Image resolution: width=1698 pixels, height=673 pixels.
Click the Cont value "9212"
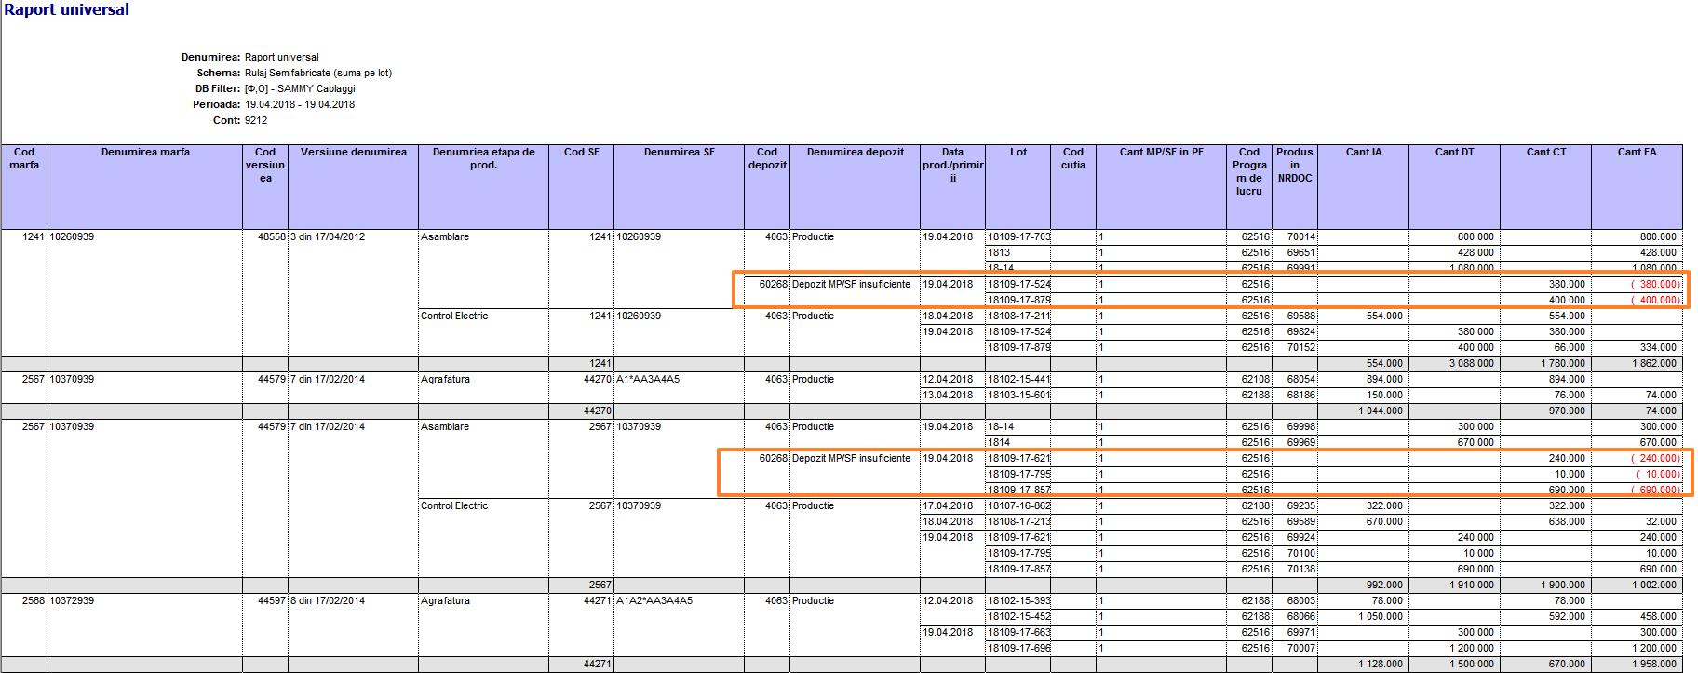coord(256,120)
